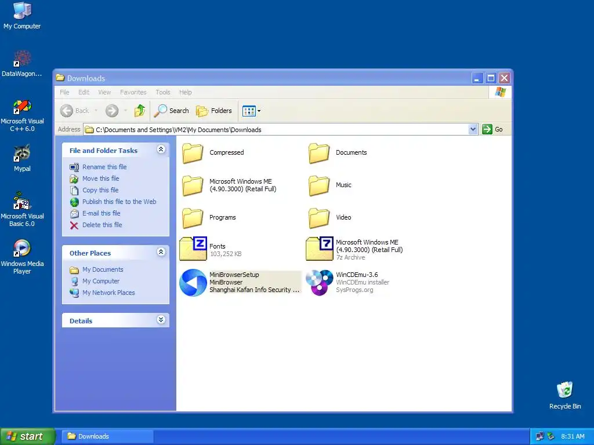Select the Microsoft Windows ME folder
The image size is (594, 445).
(229, 185)
